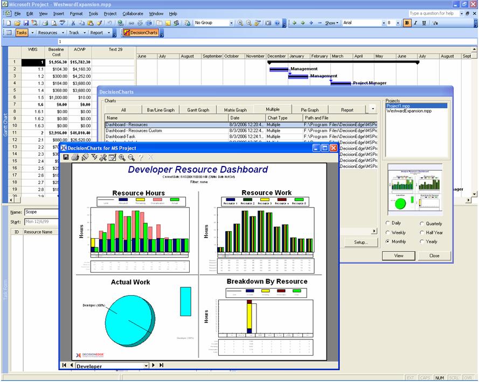Open the Collaborate menu
Screen dimensions: 479x382
133,13
